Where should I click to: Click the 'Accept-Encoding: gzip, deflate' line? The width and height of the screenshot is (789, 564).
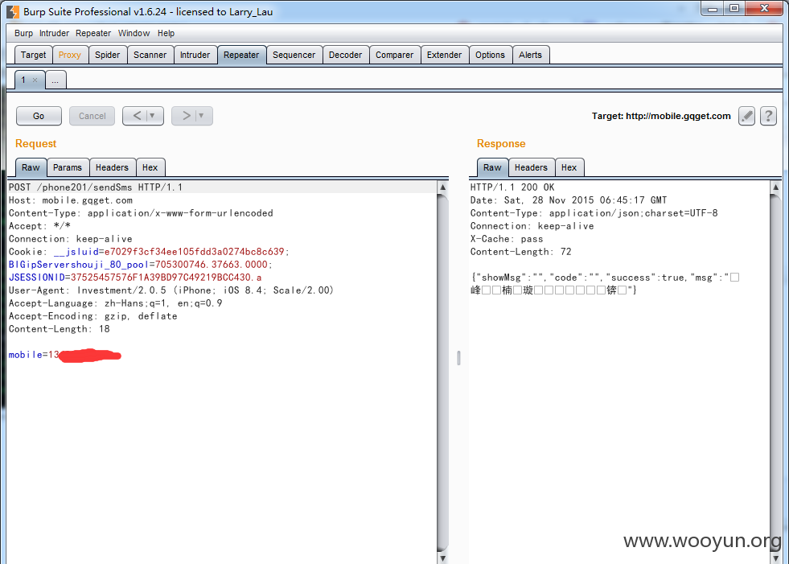click(93, 316)
